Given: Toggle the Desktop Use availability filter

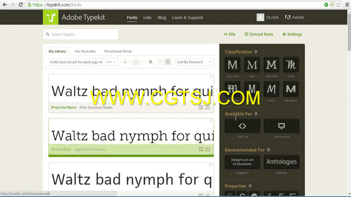Looking at the screenshot, I should [281, 126].
